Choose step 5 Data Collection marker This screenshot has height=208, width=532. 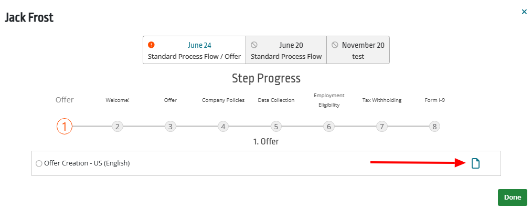click(276, 127)
